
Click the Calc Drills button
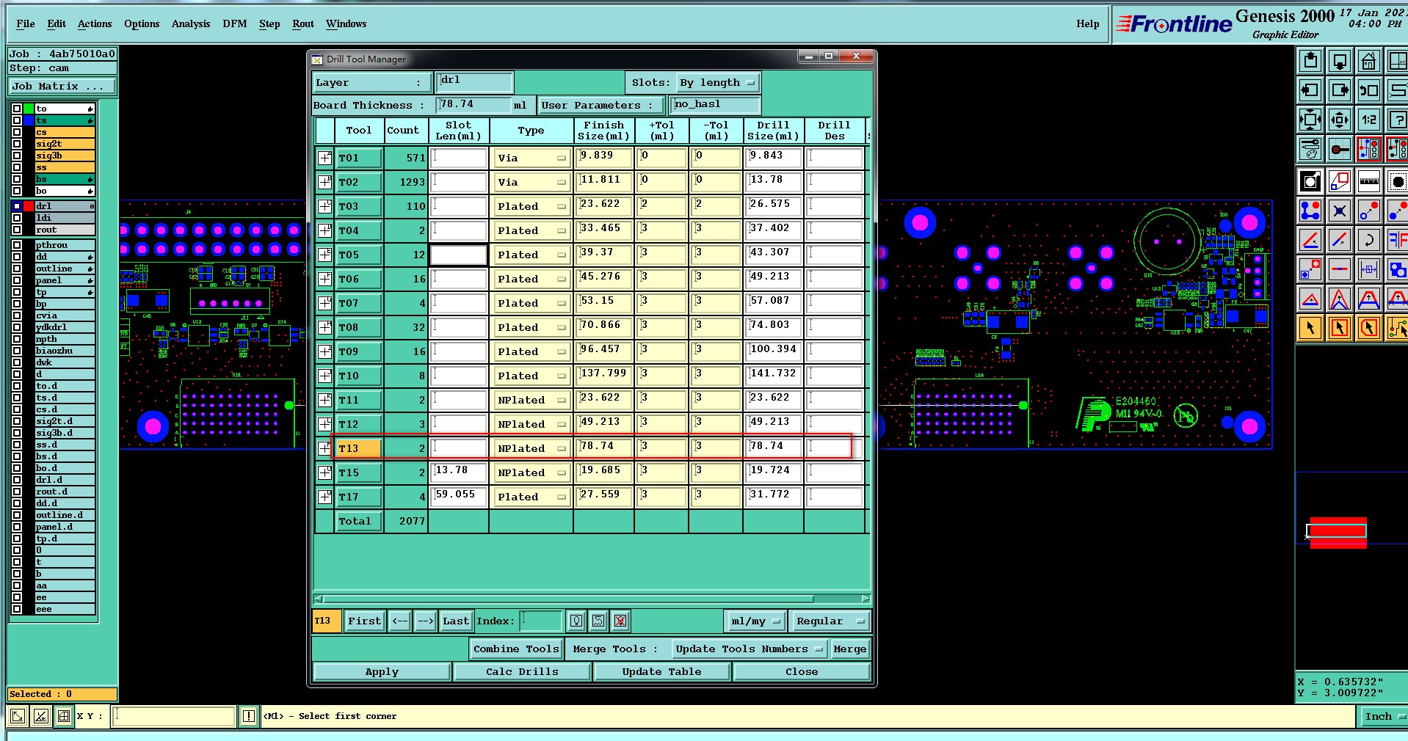522,671
